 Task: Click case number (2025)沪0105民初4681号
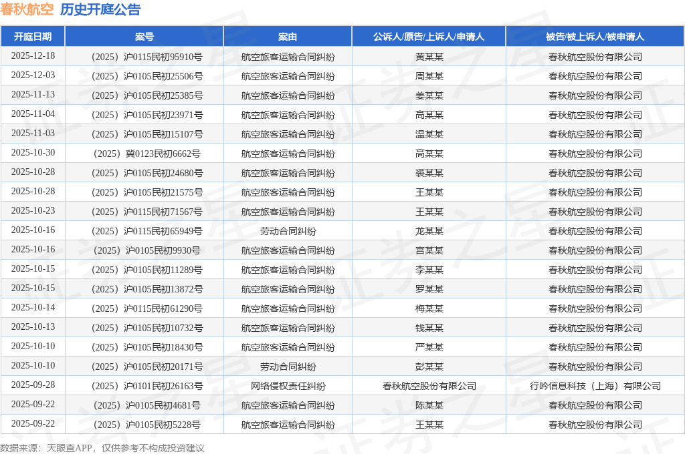146,405
